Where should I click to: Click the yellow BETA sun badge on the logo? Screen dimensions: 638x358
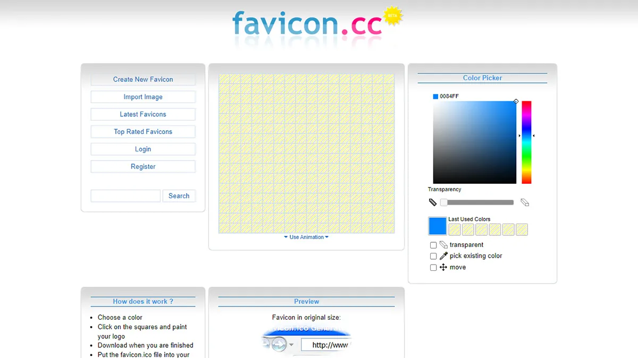click(x=393, y=16)
